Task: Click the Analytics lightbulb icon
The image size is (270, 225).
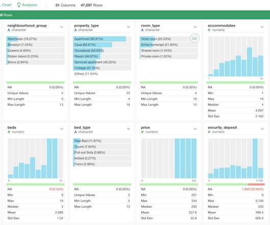Action: pos(19,5)
